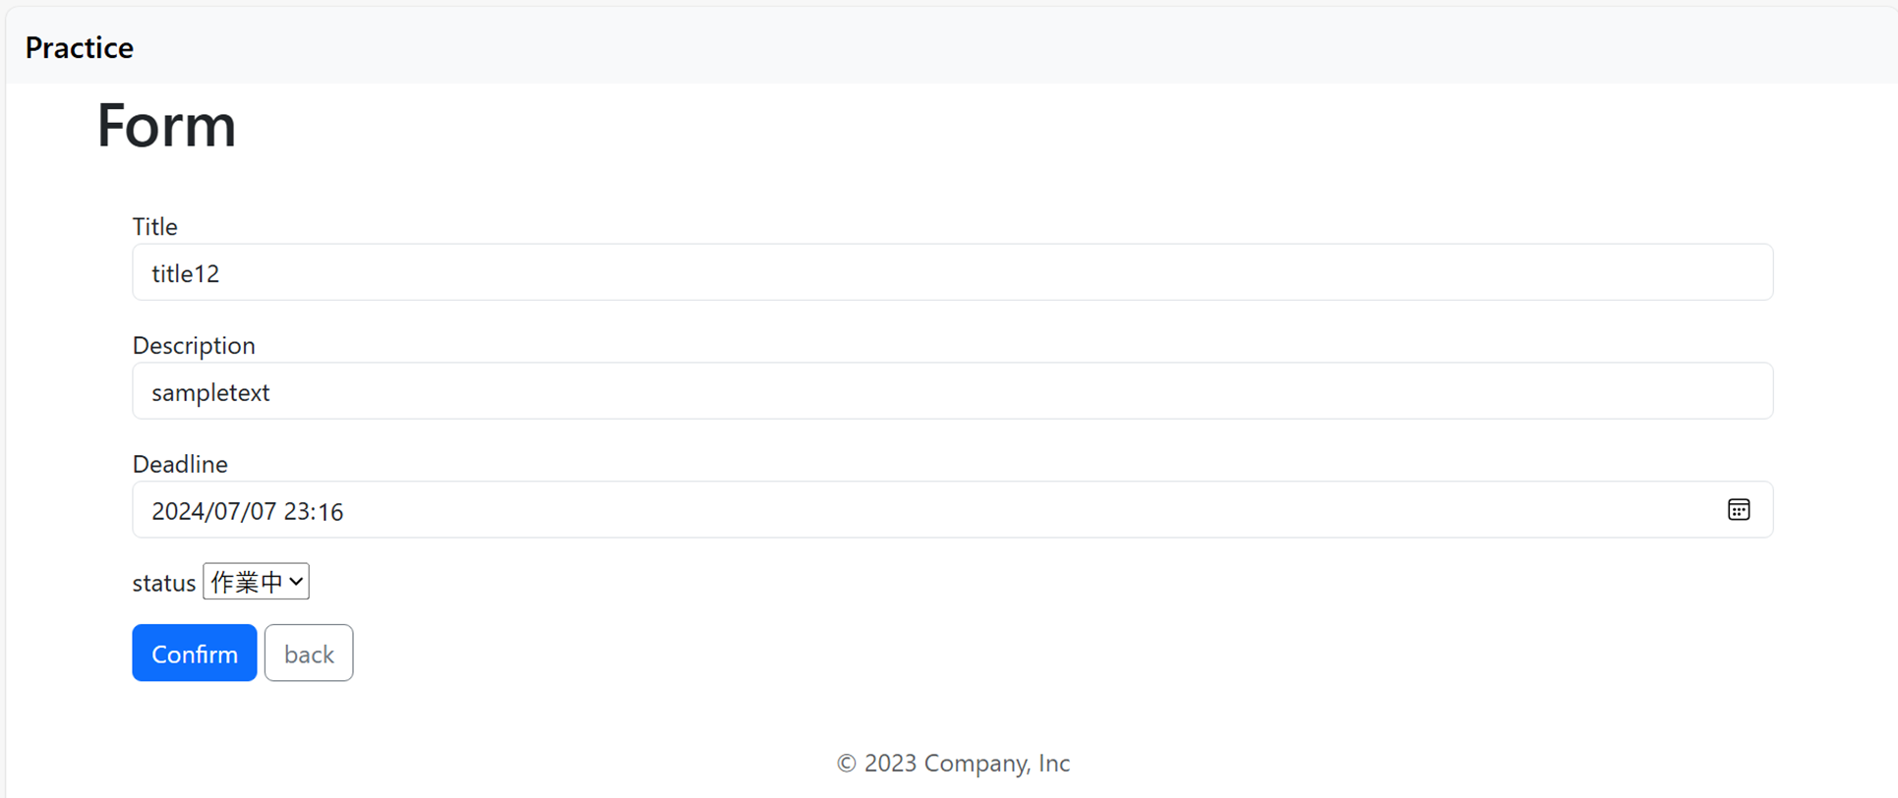Image resolution: width=1898 pixels, height=798 pixels.
Task: Click the Title field label
Action: (x=155, y=227)
